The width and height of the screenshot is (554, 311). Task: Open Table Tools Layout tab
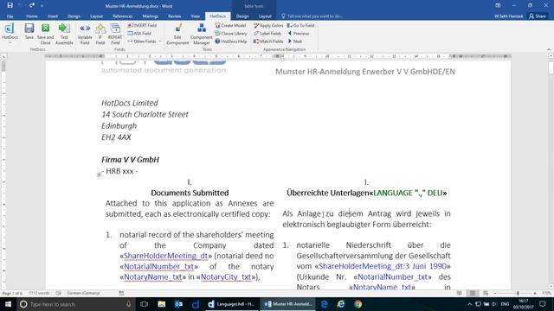click(x=265, y=16)
